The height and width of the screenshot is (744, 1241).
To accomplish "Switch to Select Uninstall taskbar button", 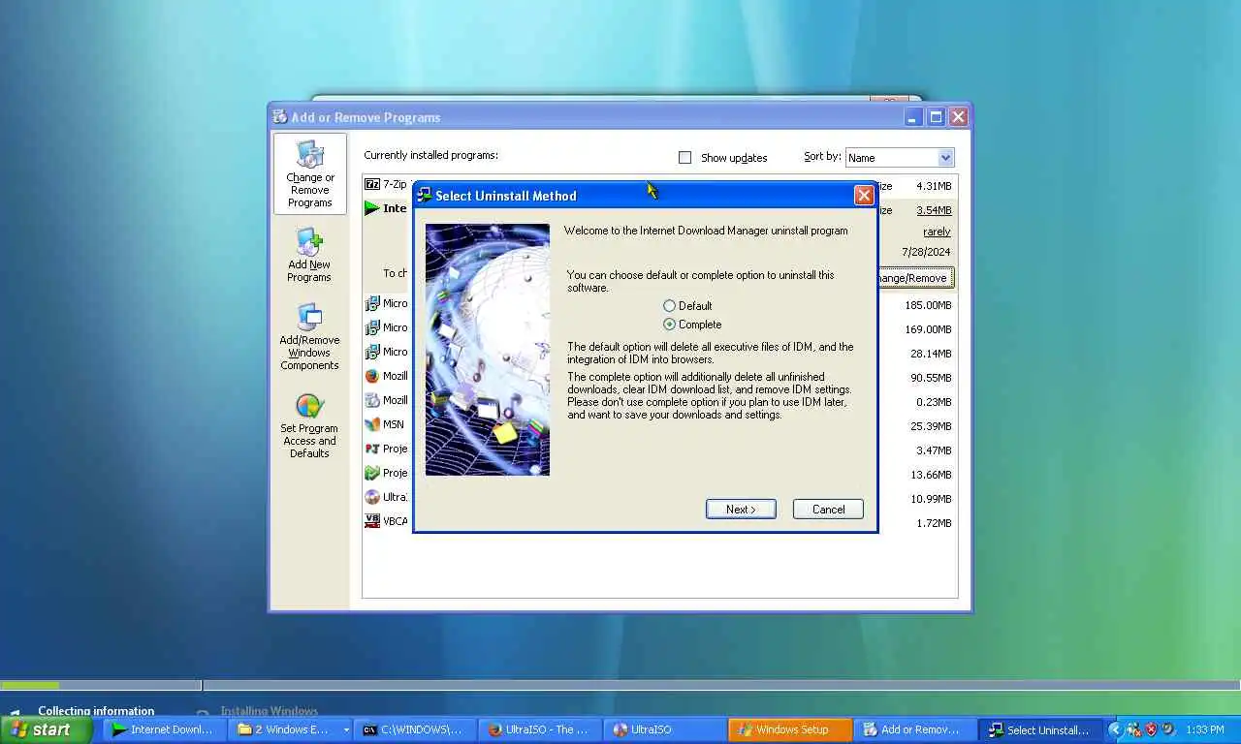I will coord(1039,729).
